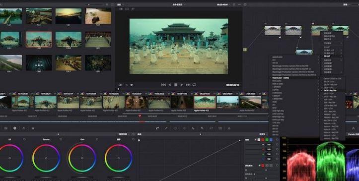Viewport: 359px width, 181px height.
Task: Select clip 23 thumbnail in the timeline strip
Action: point(205,102)
